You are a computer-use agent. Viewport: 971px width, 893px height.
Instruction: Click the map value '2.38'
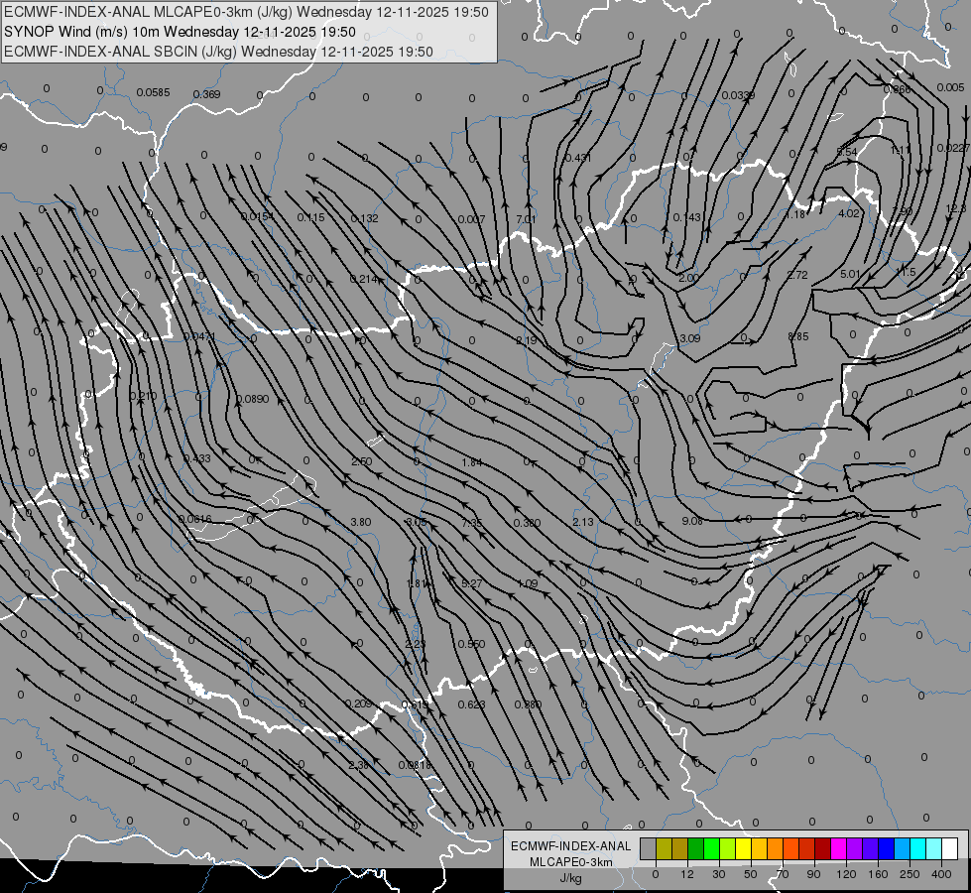pyautogui.click(x=359, y=765)
